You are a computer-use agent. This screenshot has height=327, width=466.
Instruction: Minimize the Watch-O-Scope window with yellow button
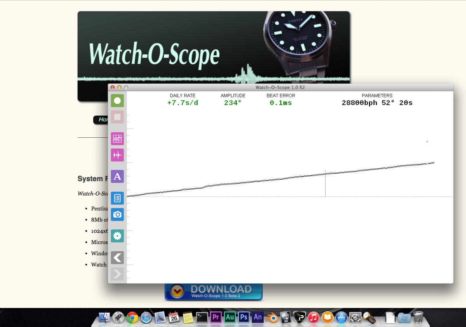pyautogui.click(x=119, y=87)
